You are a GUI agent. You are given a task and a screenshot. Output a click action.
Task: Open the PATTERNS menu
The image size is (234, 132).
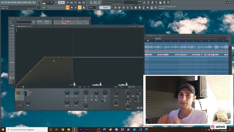point(14,3)
